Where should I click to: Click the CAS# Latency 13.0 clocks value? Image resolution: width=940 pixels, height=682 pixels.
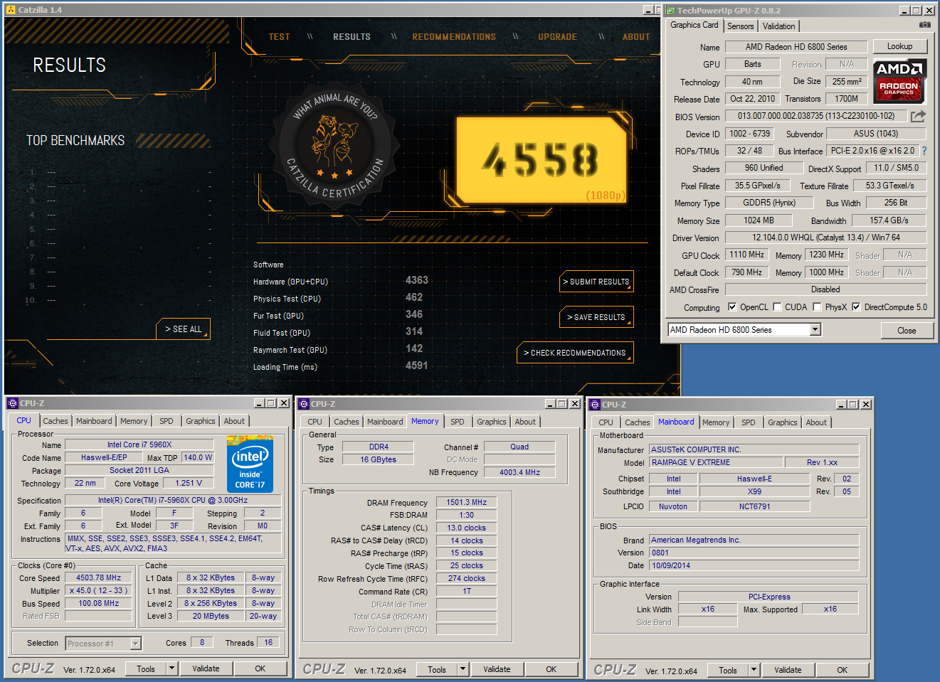(x=466, y=528)
